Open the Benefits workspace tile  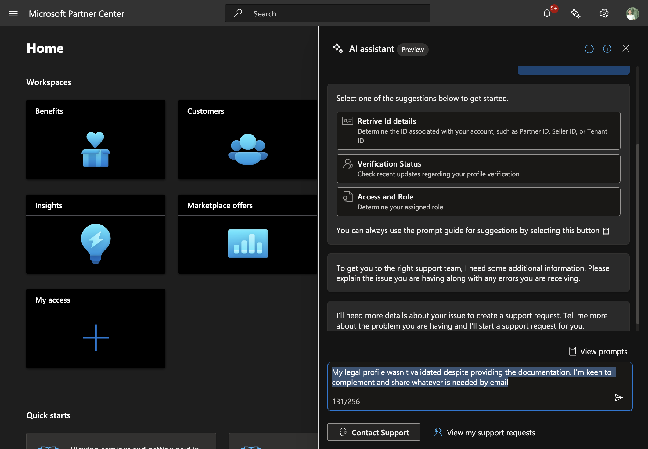[x=96, y=140]
